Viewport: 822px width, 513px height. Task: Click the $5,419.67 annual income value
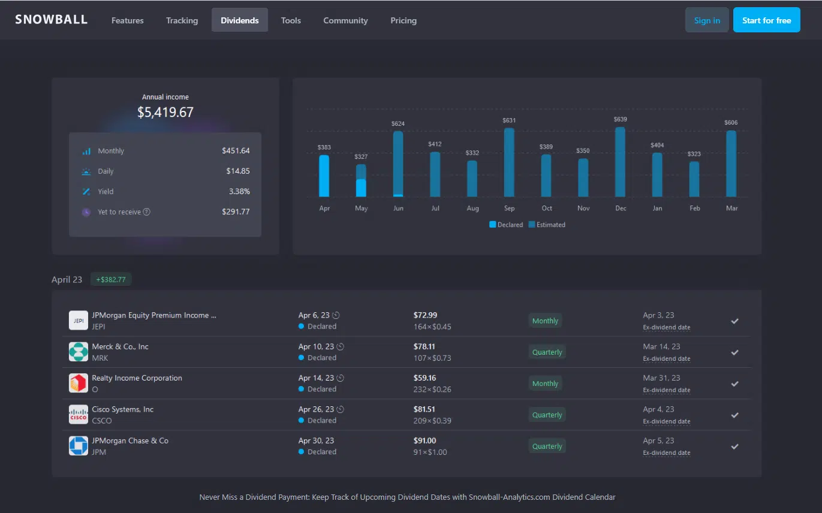tap(165, 112)
